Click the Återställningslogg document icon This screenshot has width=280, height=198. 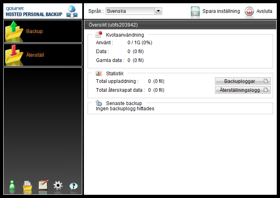pyautogui.click(x=265, y=90)
